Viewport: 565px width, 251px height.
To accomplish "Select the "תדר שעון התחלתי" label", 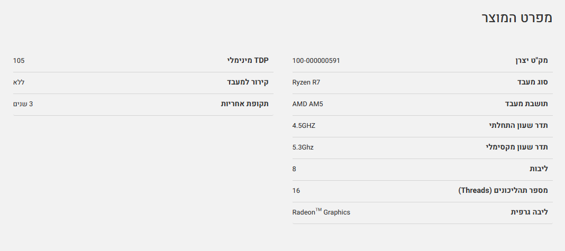I will [518, 126].
